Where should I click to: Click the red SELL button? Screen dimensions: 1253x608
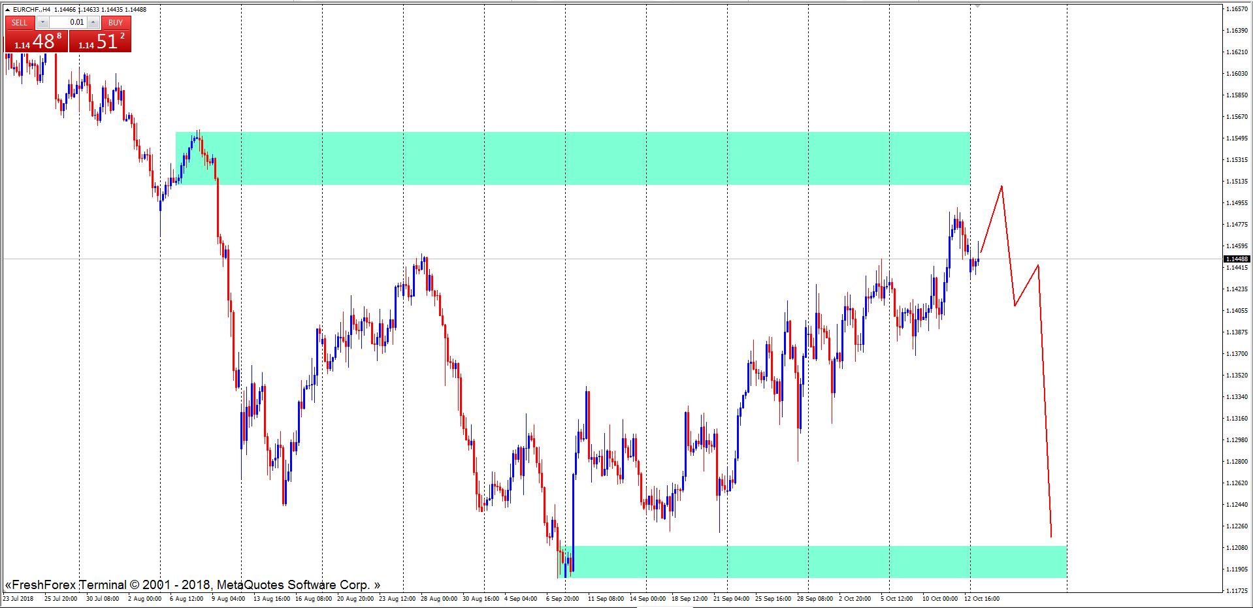20,22
